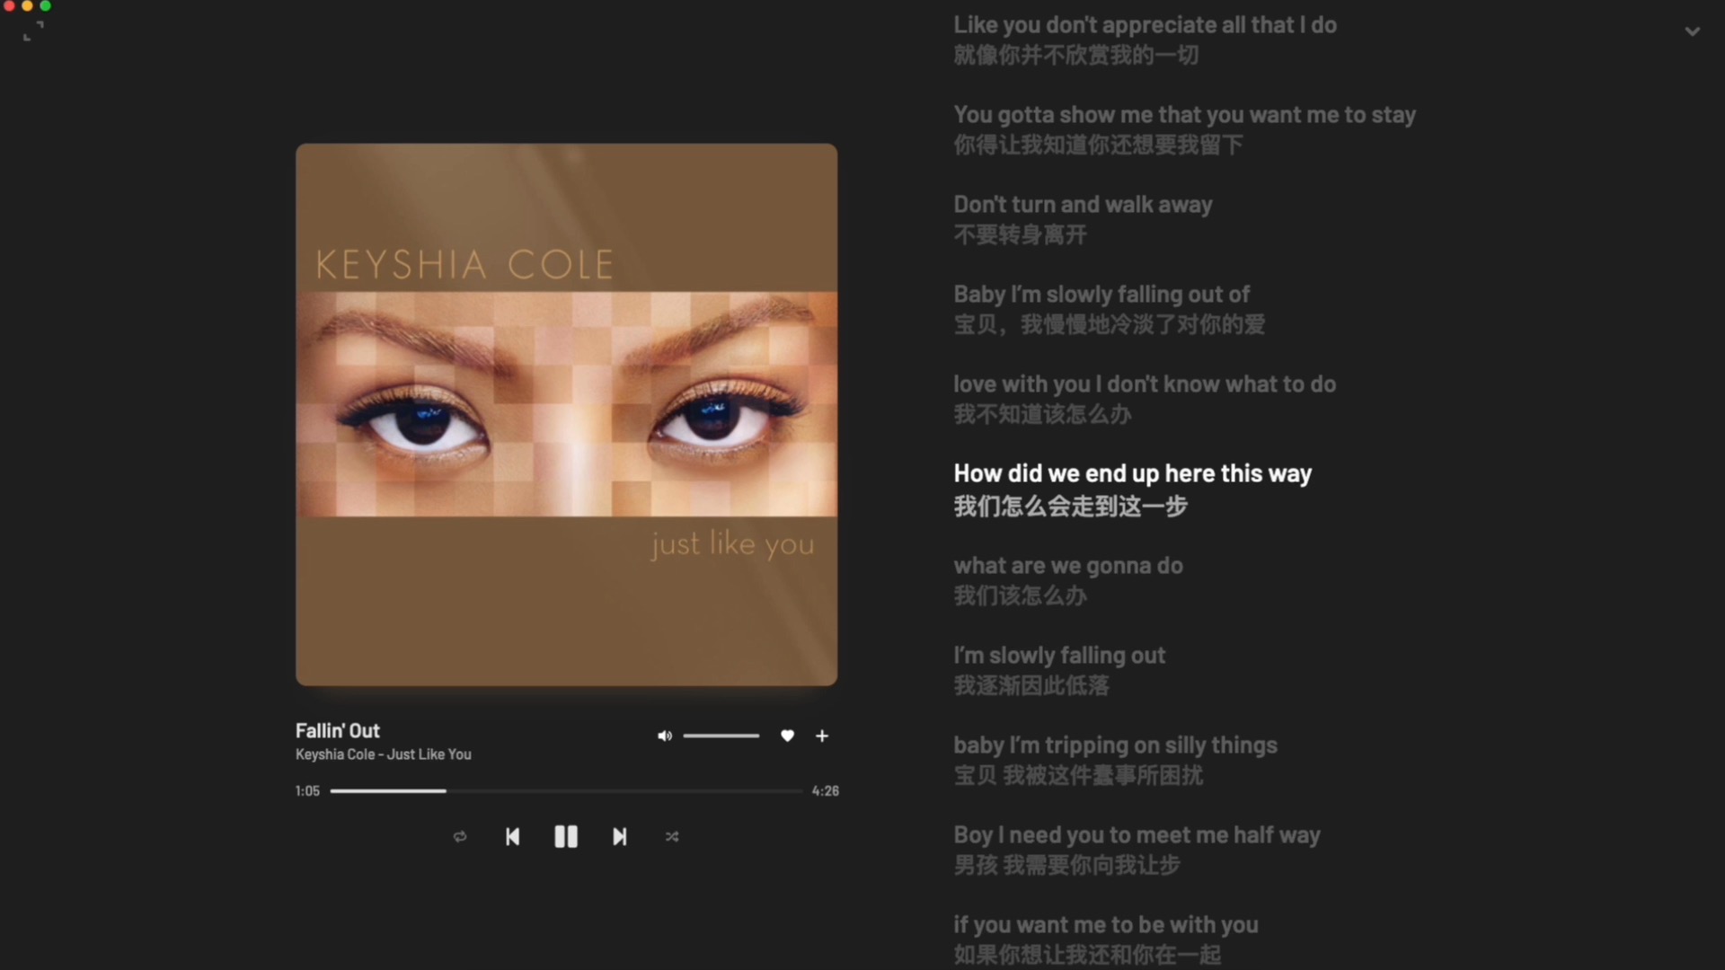The image size is (1725, 970).
Task: Pause the currently playing song
Action: coord(566,837)
